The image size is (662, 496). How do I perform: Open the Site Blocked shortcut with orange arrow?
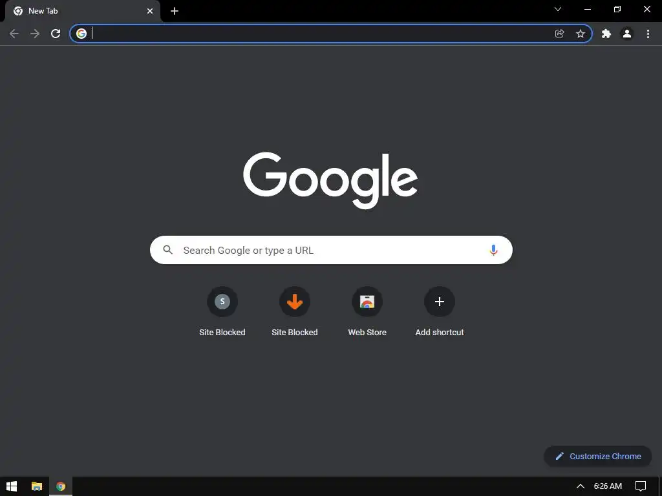(295, 312)
